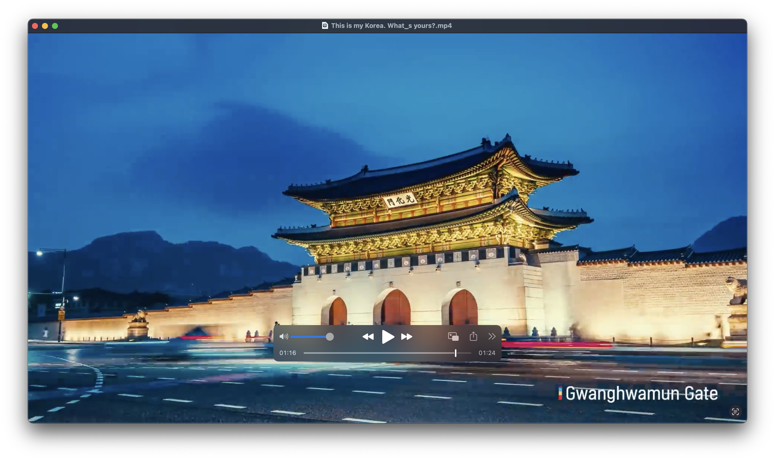Click the fast-forward button
This screenshot has width=775, height=460.
pyautogui.click(x=406, y=337)
